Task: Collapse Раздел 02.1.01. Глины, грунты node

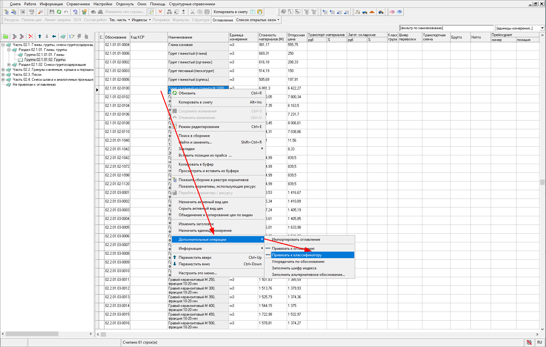Action: 9,50
